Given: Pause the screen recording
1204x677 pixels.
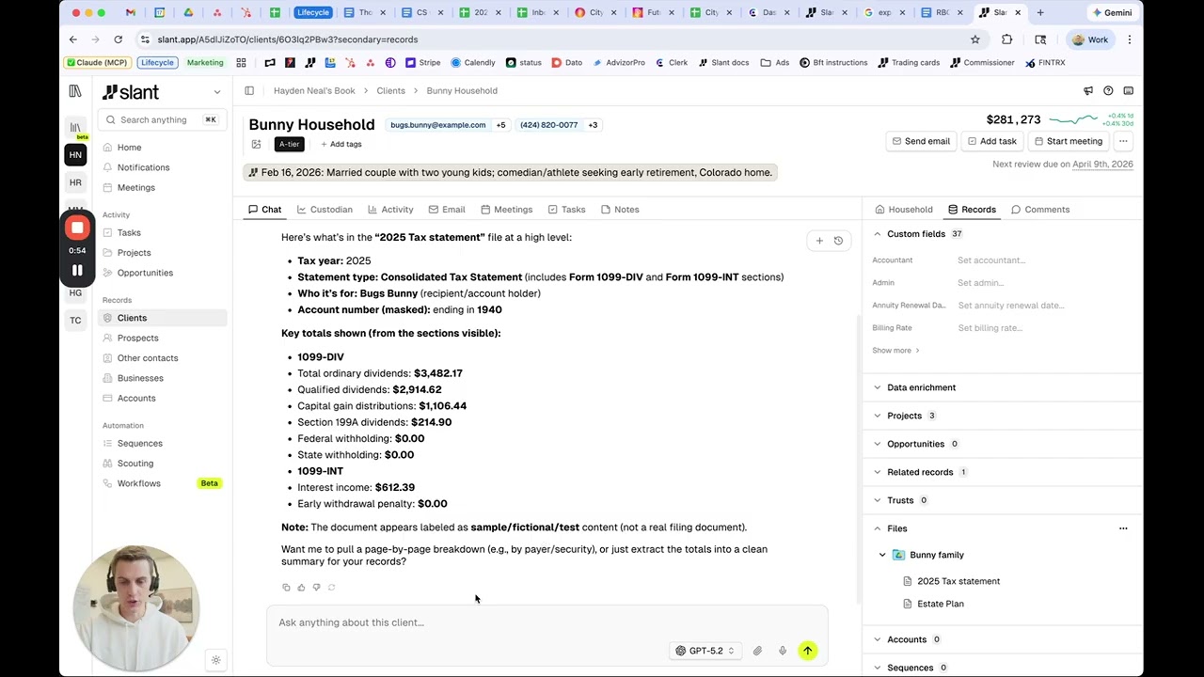Looking at the screenshot, I should [x=77, y=271].
